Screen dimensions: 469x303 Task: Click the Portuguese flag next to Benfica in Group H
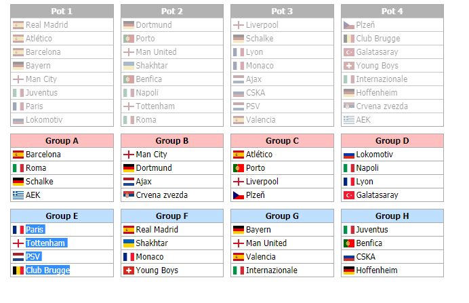point(349,243)
